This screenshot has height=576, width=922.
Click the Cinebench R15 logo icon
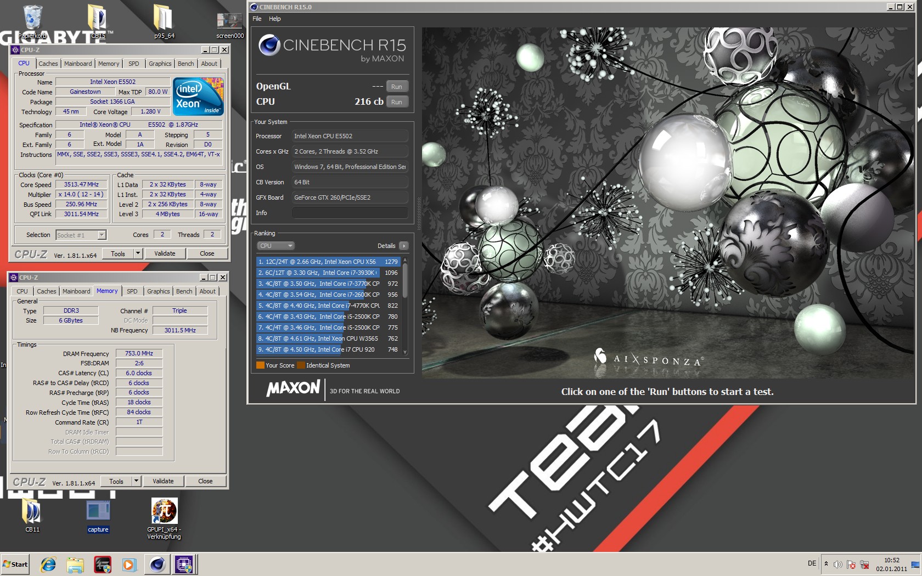(269, 45)
